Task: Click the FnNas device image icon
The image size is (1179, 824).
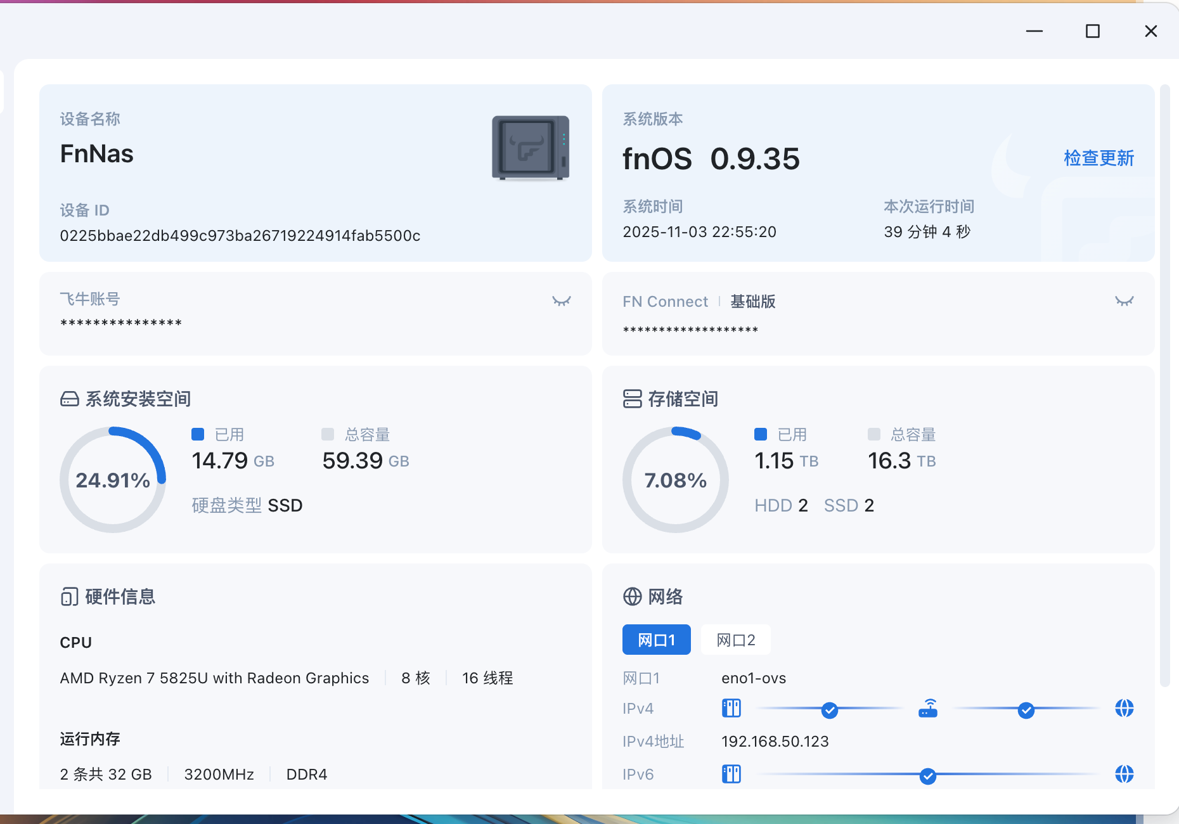Action: point(531,148)
